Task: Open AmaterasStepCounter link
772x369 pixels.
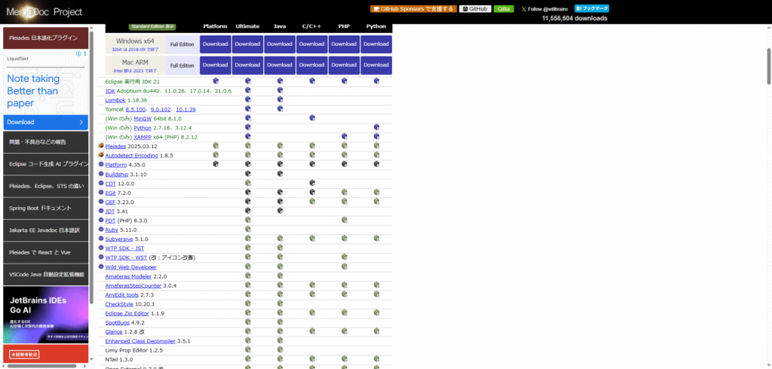Action: point(133,285)
